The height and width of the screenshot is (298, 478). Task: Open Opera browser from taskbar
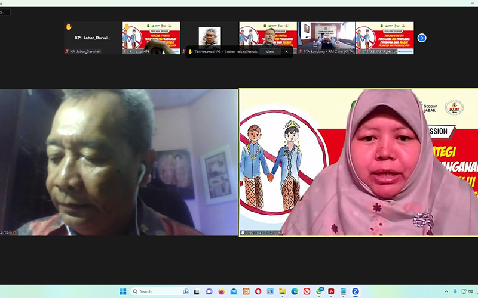258,291
